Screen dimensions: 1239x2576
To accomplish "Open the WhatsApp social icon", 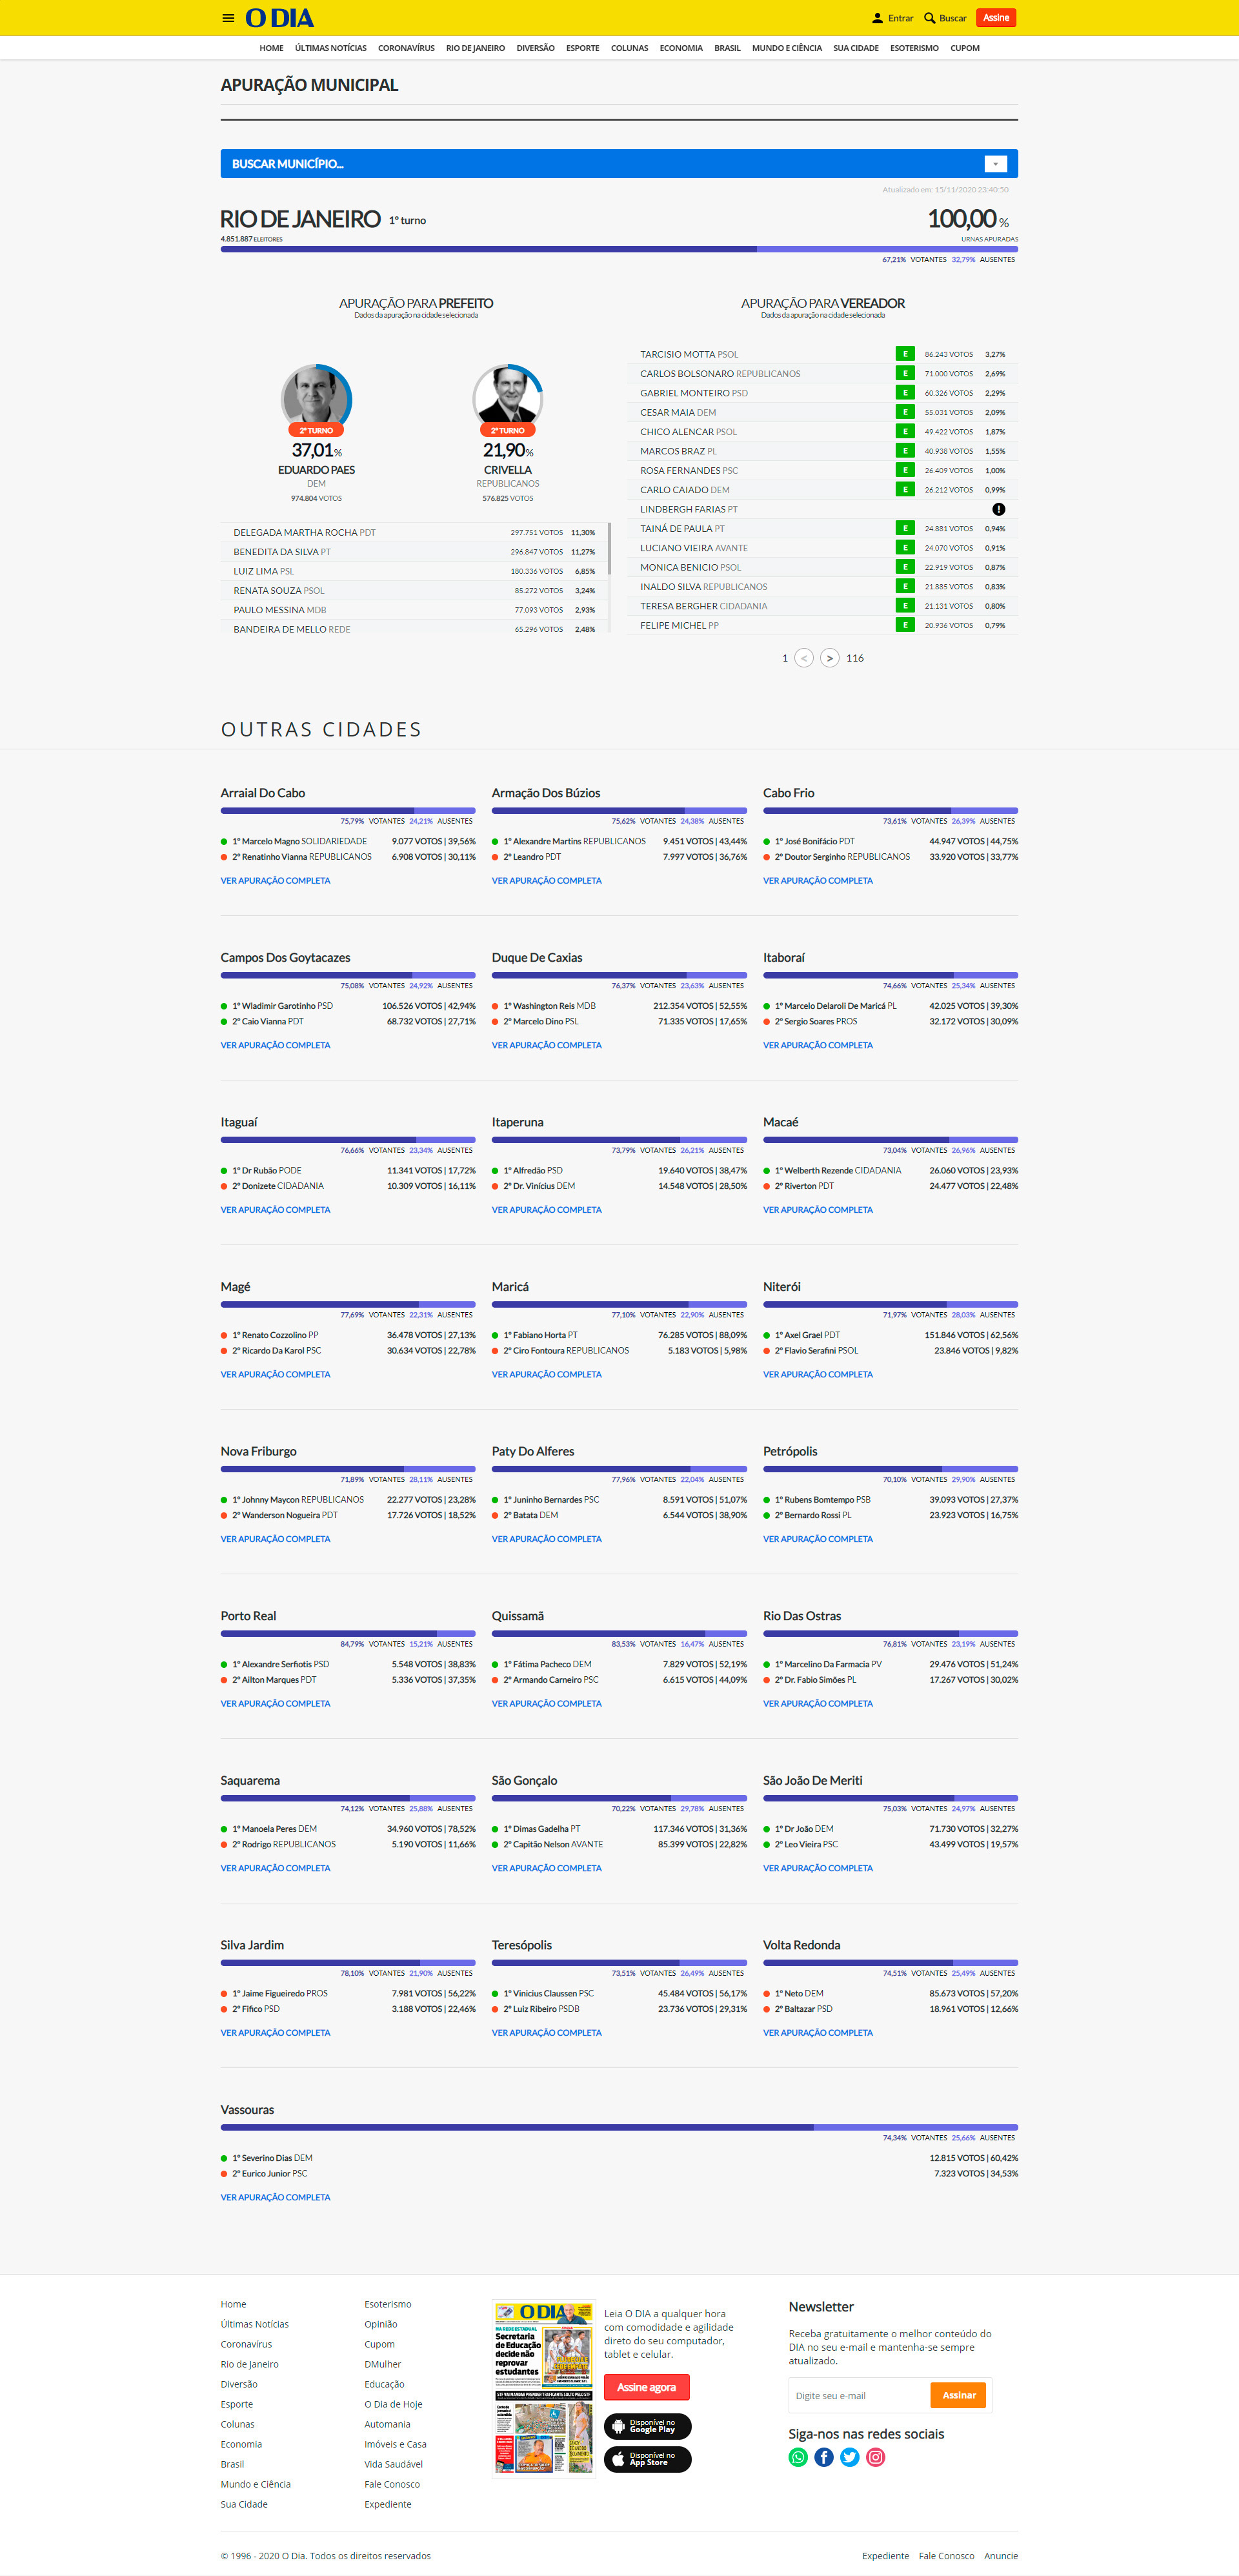I will [x=797, y=2457].
